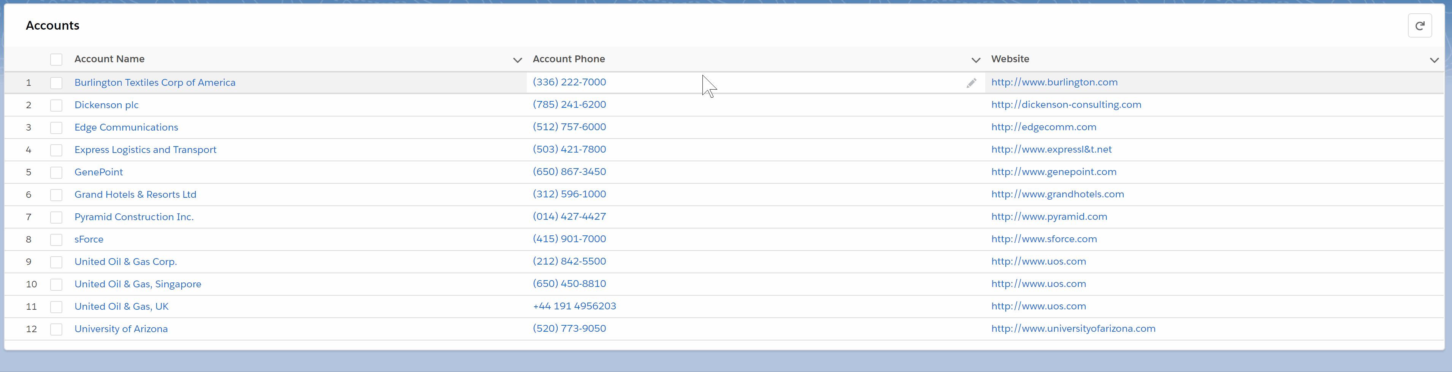Visit http://edgecomm.com website link
Screen dimensions: 1452x372
[1043, 127]
